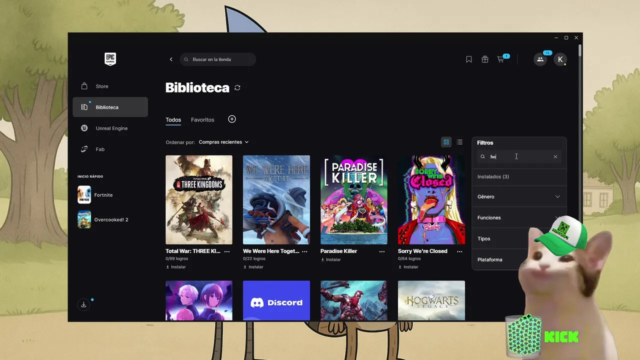The image size is (640, 360).
Task: Open Sorry We're Closed cover art
Action: click(431, 199)
